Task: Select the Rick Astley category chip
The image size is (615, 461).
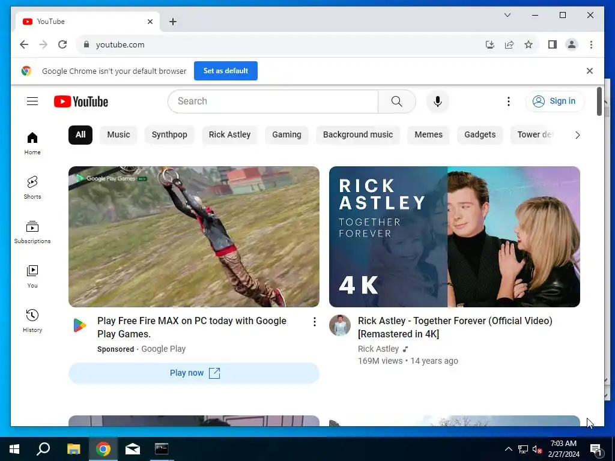Action: coord(229,135)
